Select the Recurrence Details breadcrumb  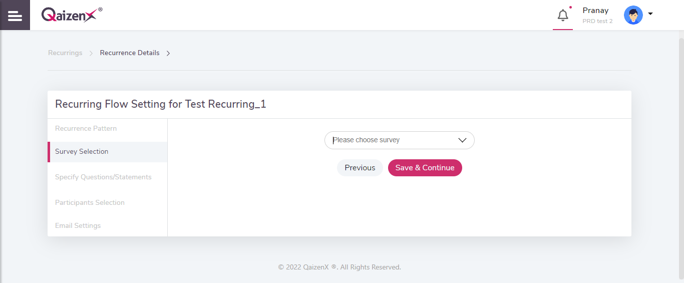[130, 53]
